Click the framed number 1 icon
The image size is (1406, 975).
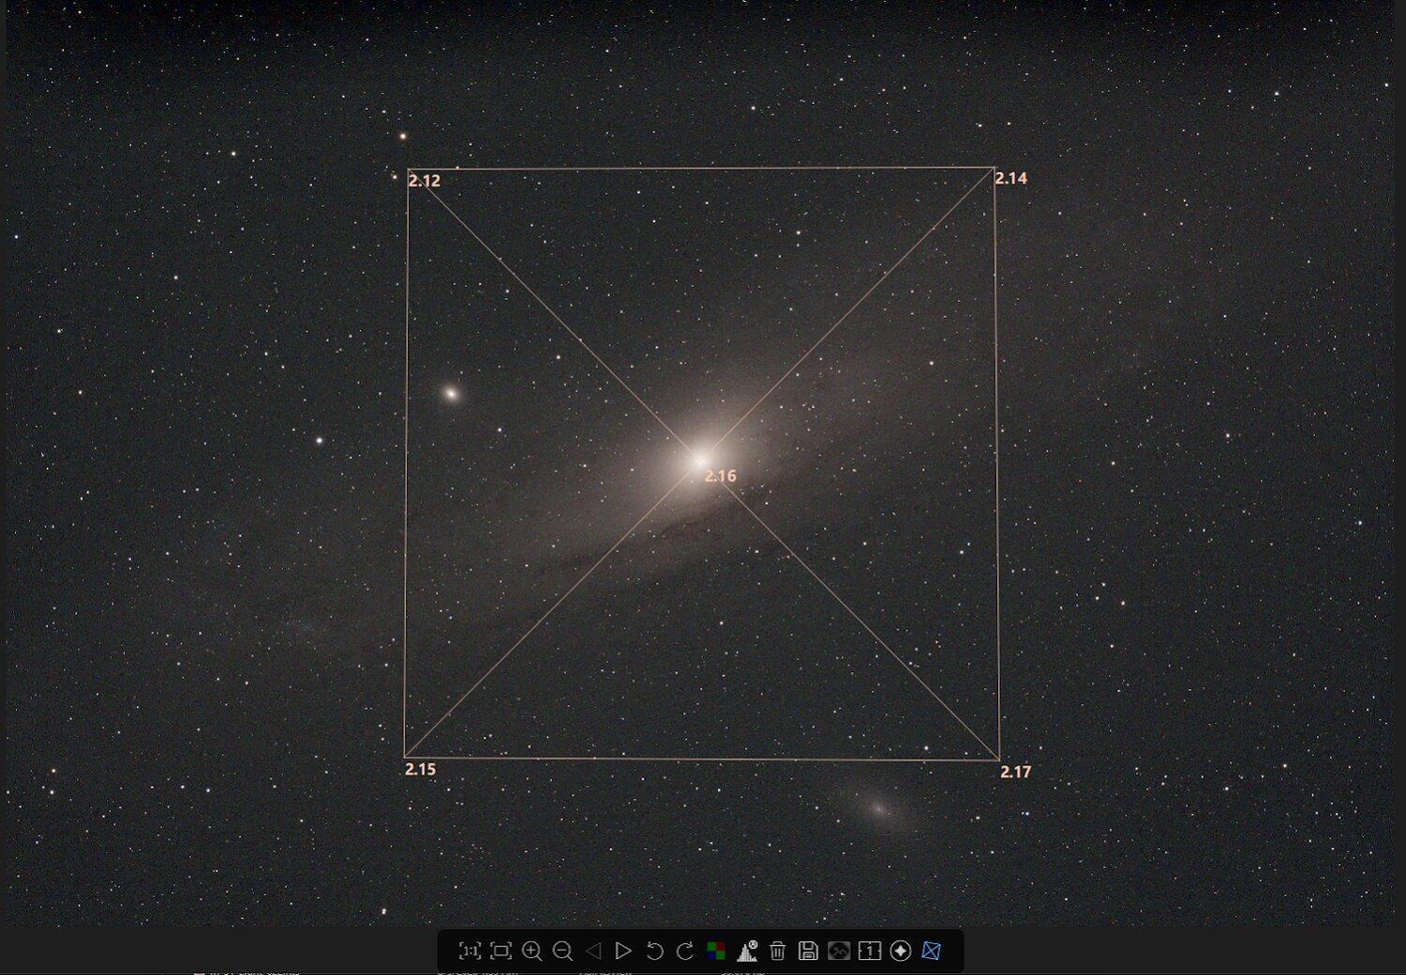(870, 951)
